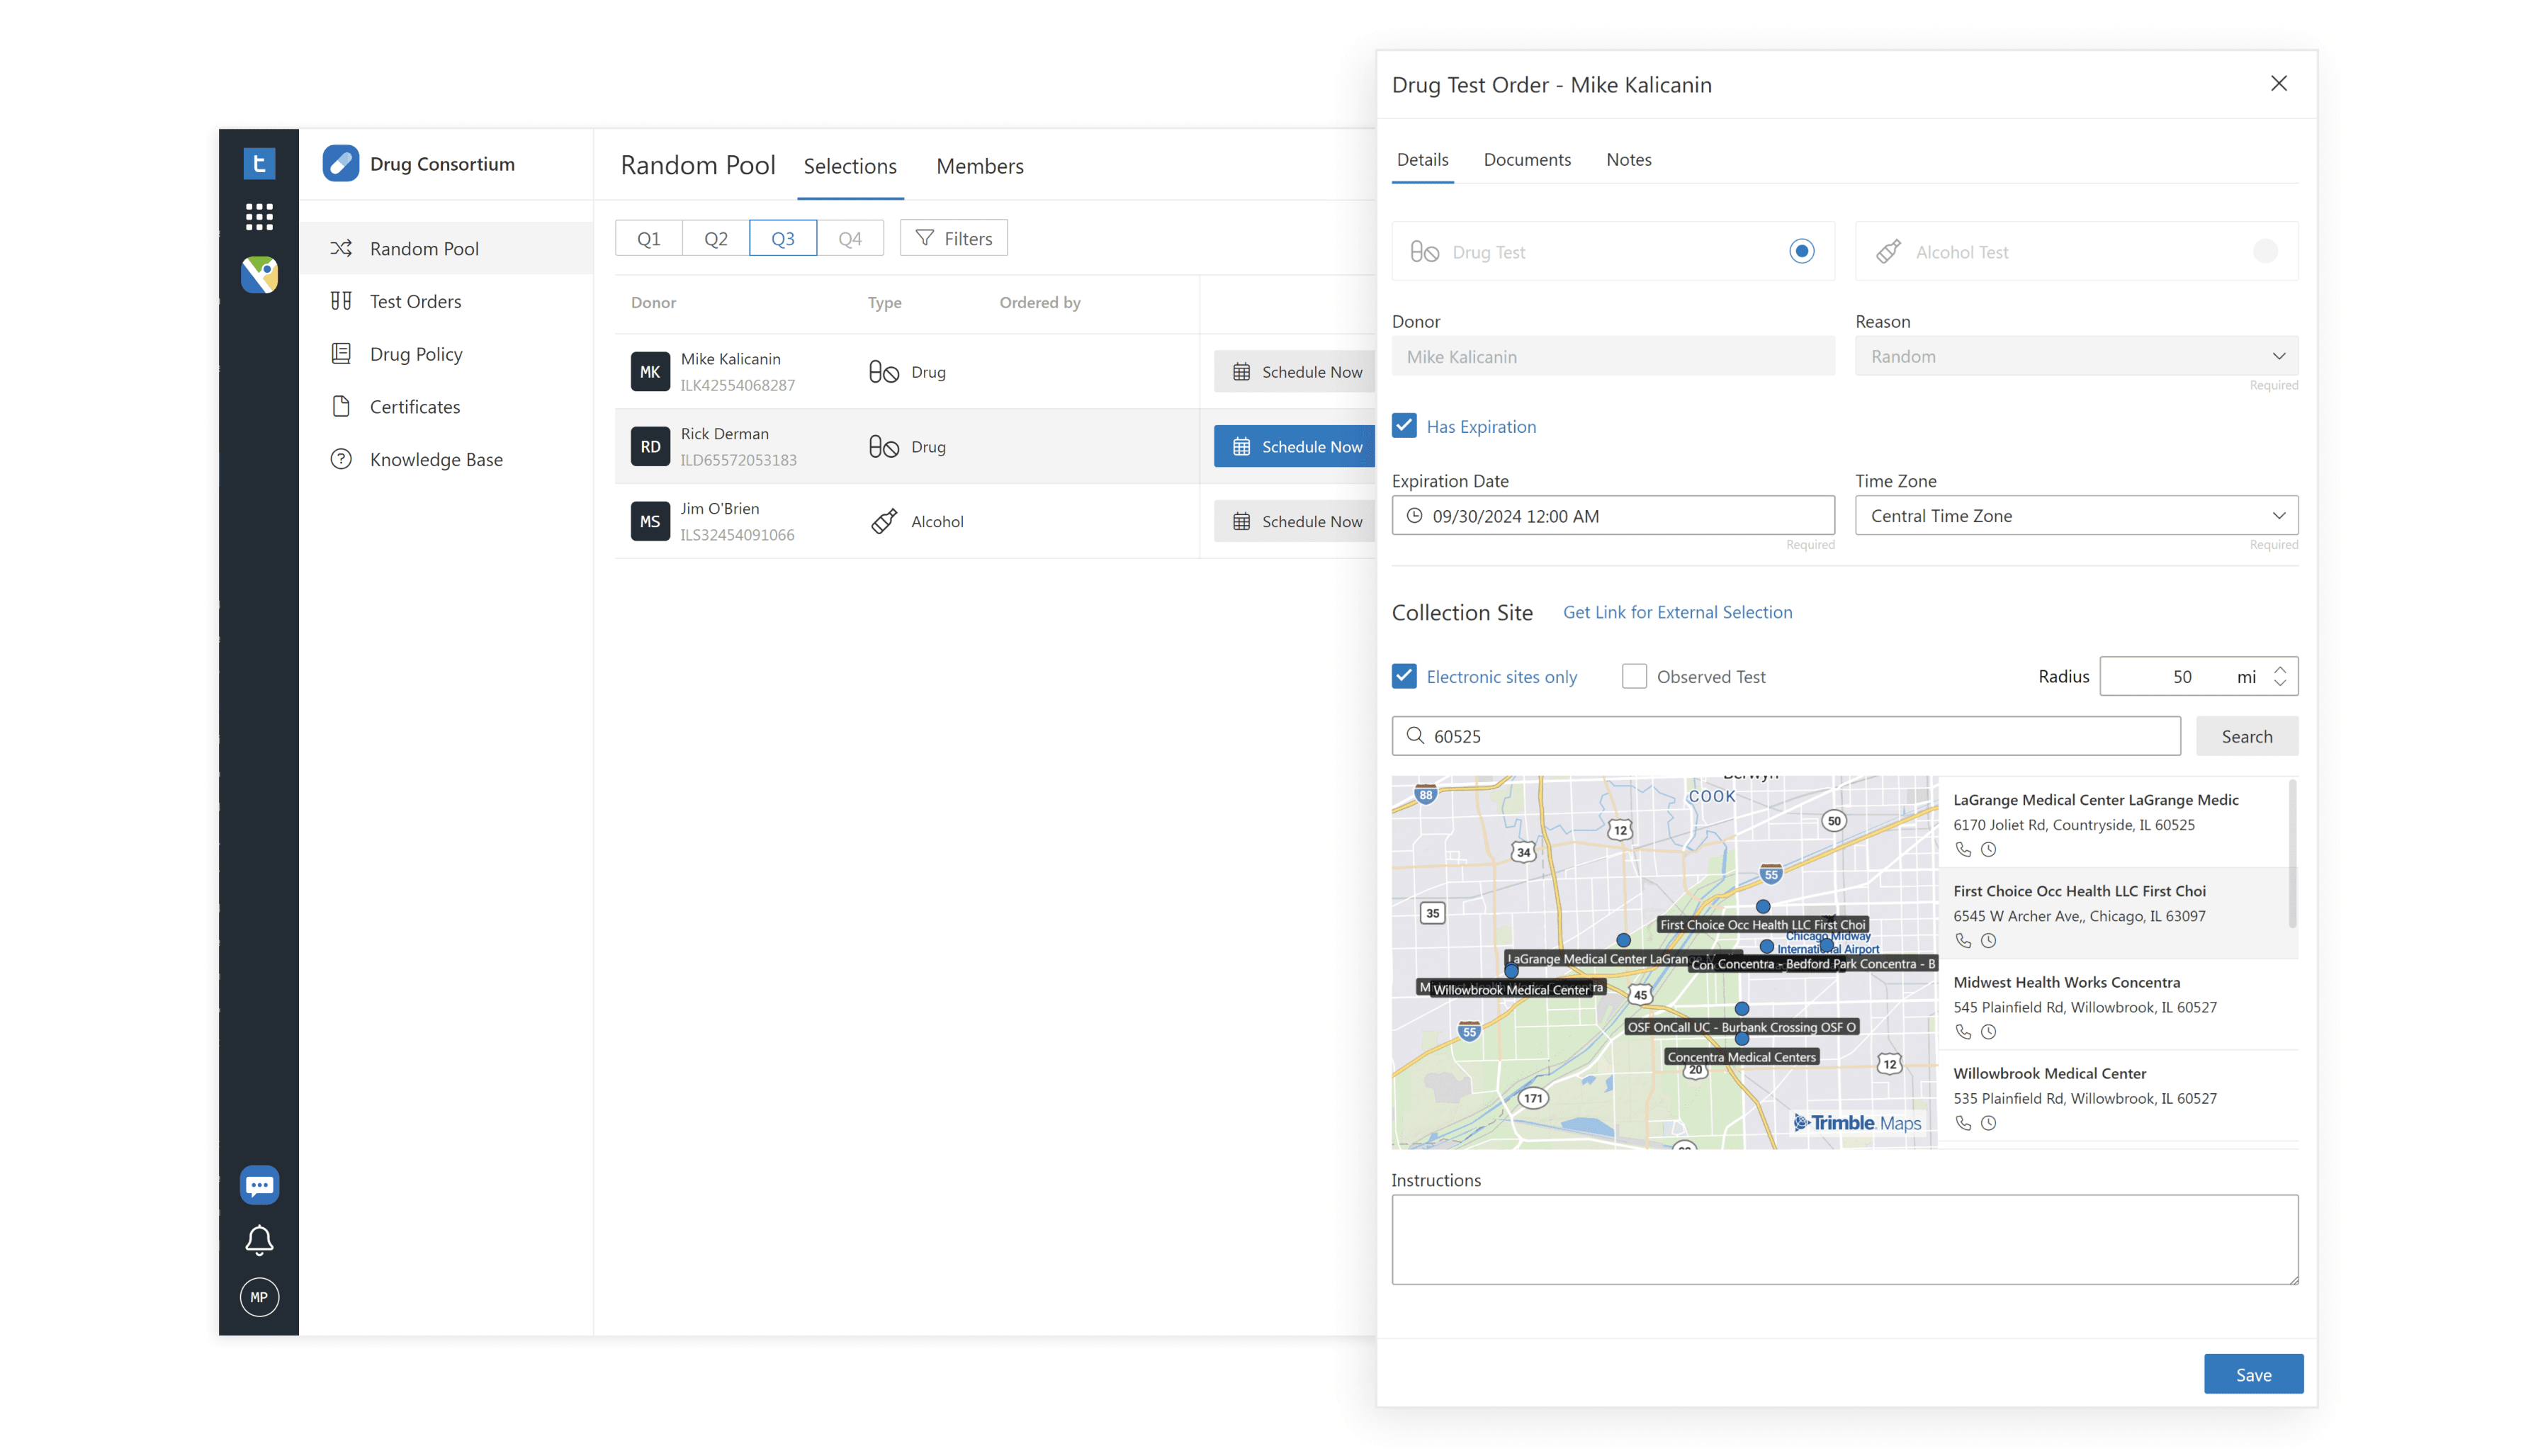Click the Search button for collection sites

[2246, 736]
